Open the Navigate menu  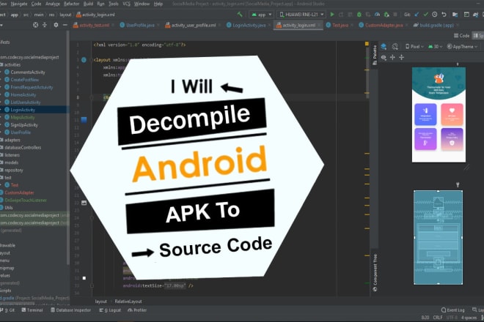tap(19, 4)
